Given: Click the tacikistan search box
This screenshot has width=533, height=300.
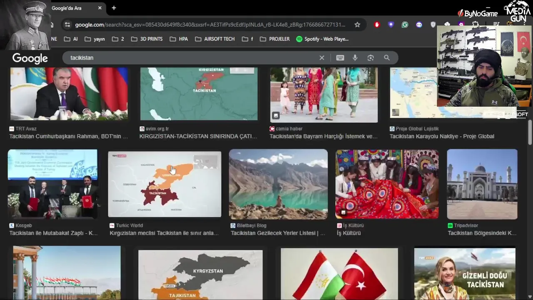Looking at the screenshot, I should [x=192, y=58].
